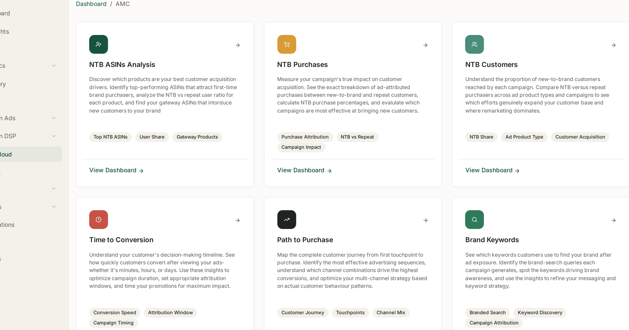Open Path to Purchase via its top arrow
Screen dimensions: 629x330
pyautogui.click(x=425, y=220)
